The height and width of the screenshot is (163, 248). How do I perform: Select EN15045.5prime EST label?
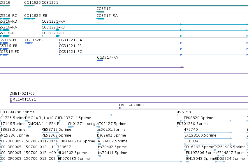[201, 159]
